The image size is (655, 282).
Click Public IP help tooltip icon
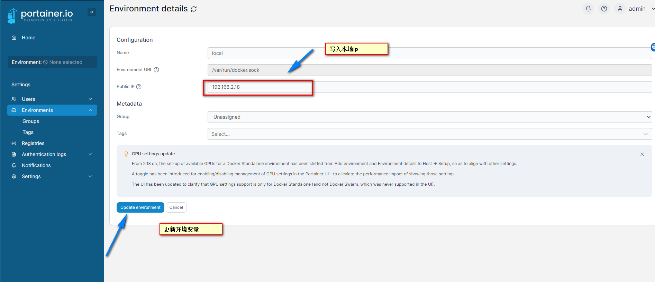click(x=139, y=87)
